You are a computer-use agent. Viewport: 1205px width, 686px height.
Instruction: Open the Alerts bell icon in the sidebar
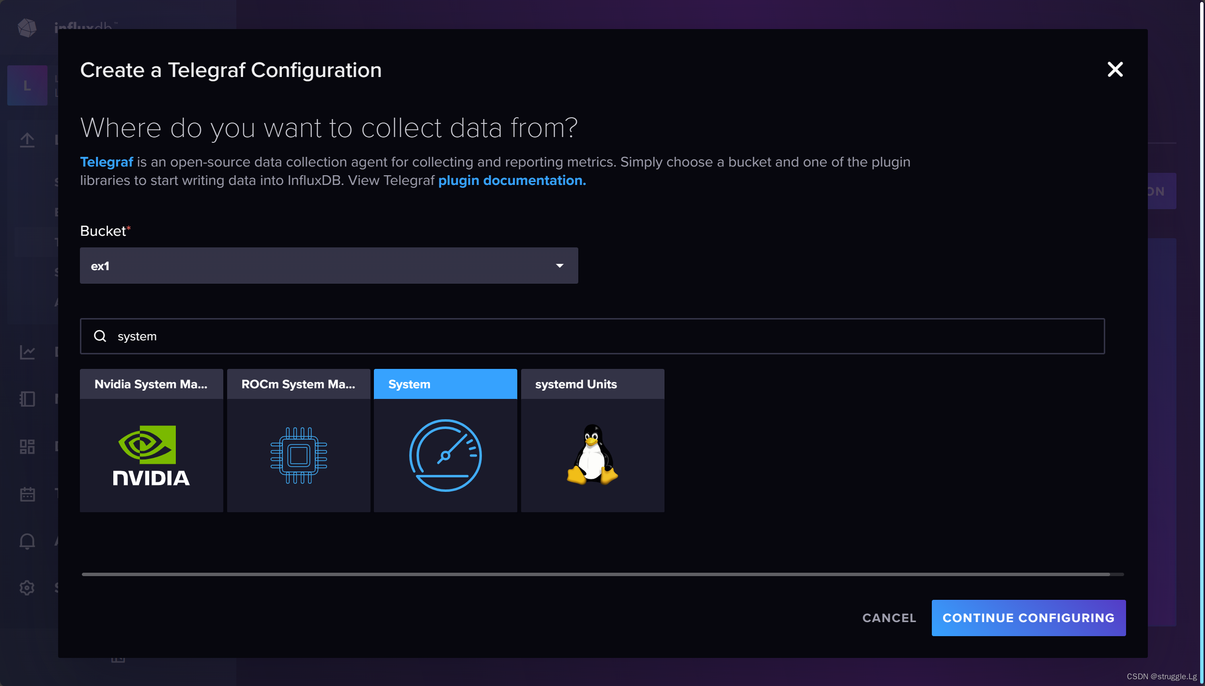pos(27,541)
